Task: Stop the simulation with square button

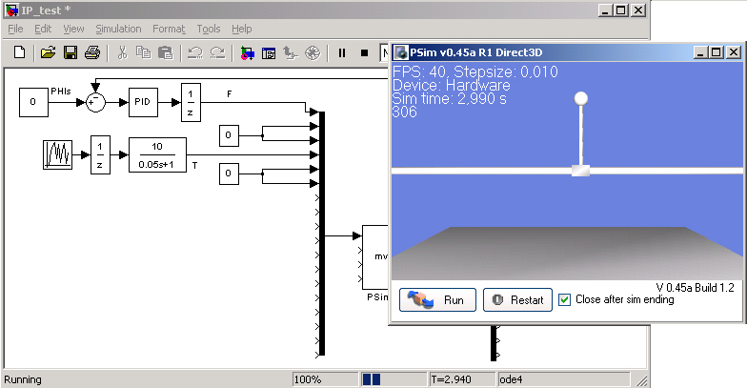Action: [364, 53]
